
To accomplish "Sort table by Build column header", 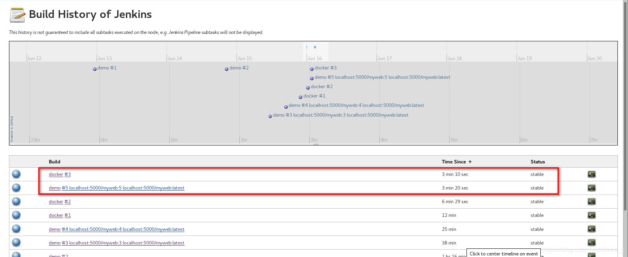I will 54,162.
